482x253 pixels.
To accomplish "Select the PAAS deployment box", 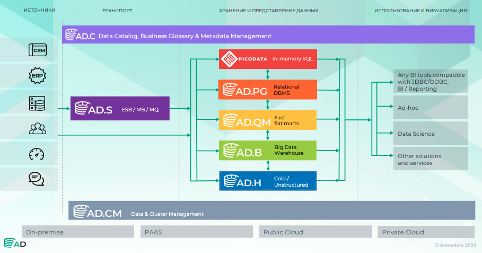I will click(197, 232).
